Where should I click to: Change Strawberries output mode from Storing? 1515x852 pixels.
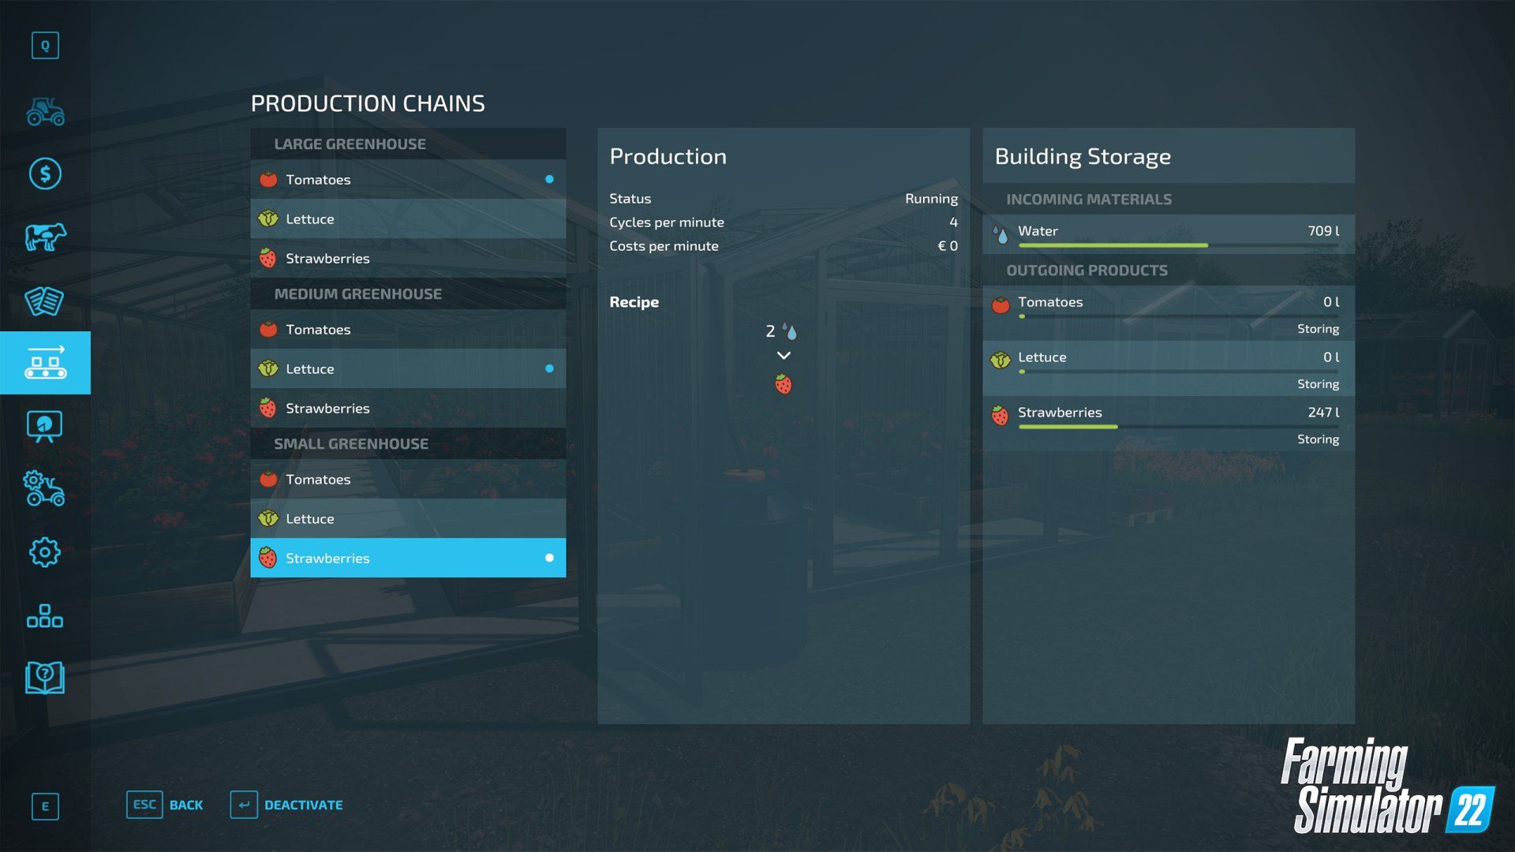coord(1317,439)
